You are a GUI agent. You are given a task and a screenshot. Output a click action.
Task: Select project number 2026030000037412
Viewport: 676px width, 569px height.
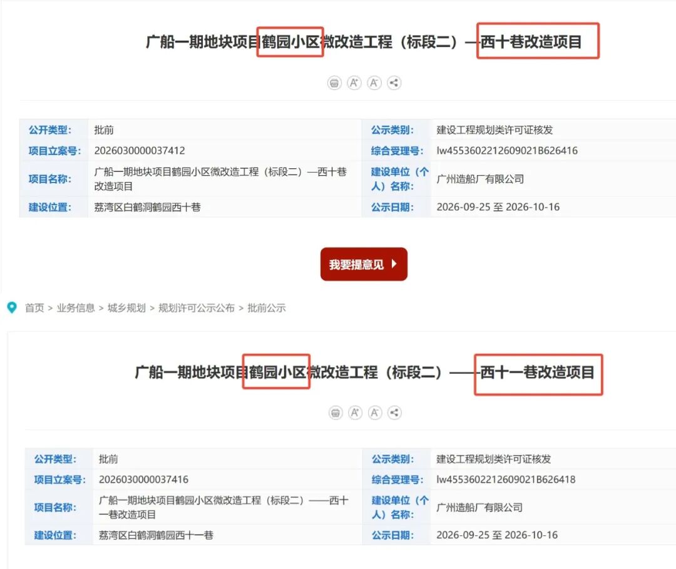pos(140,151)
